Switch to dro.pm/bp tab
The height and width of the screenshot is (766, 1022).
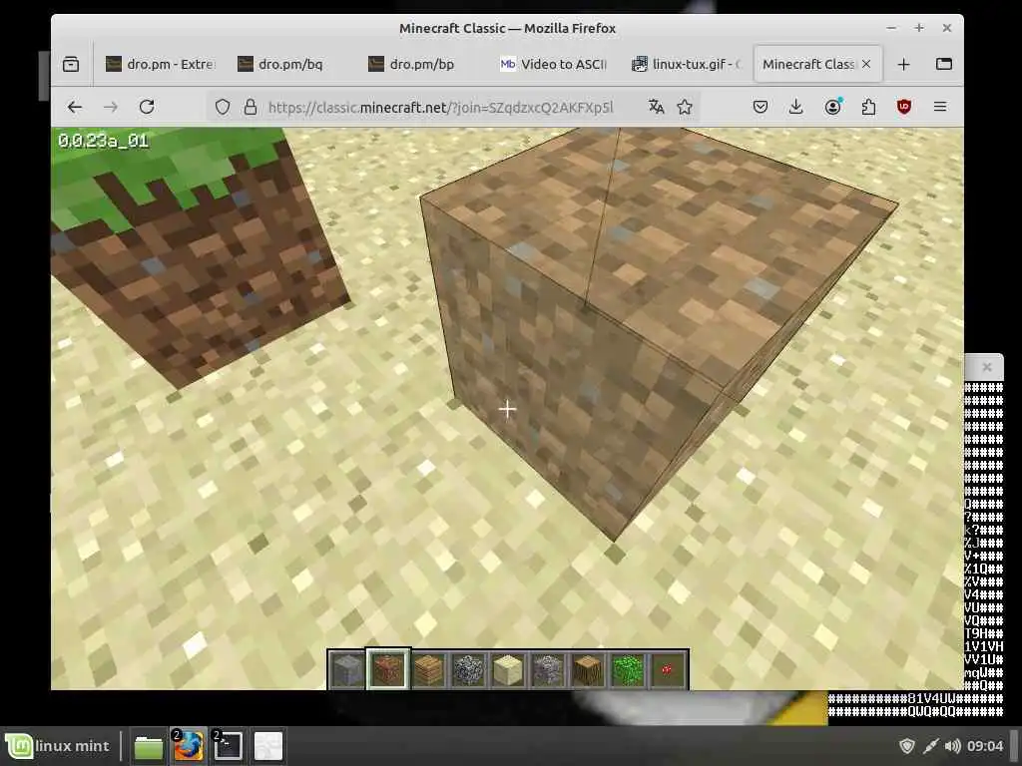[x=422, y=64]
